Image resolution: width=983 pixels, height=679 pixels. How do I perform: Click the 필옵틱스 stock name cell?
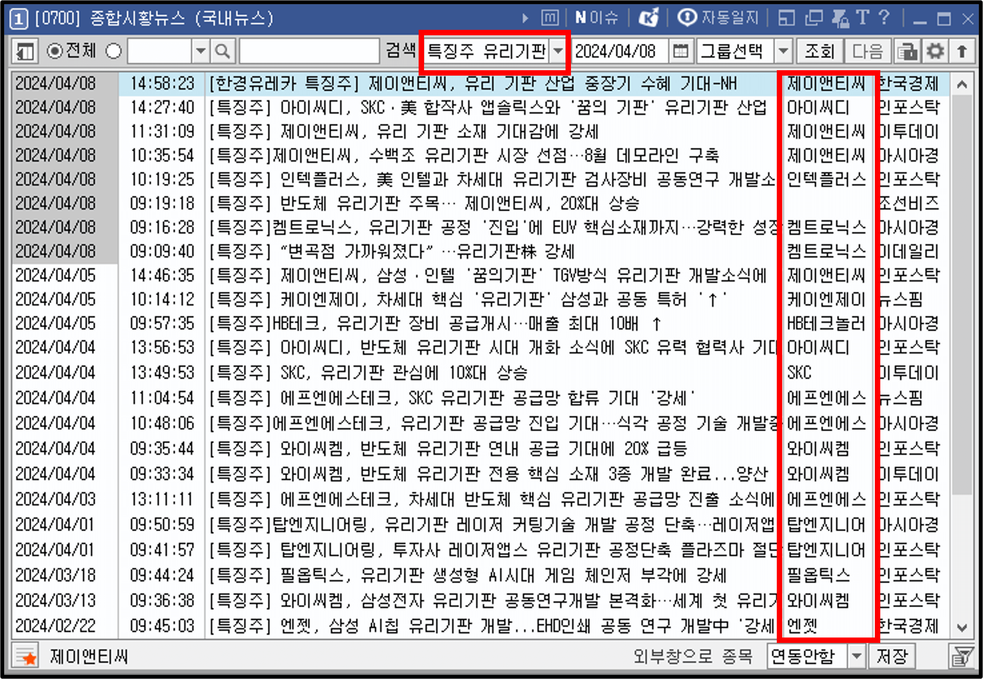(x=818, y=575)
